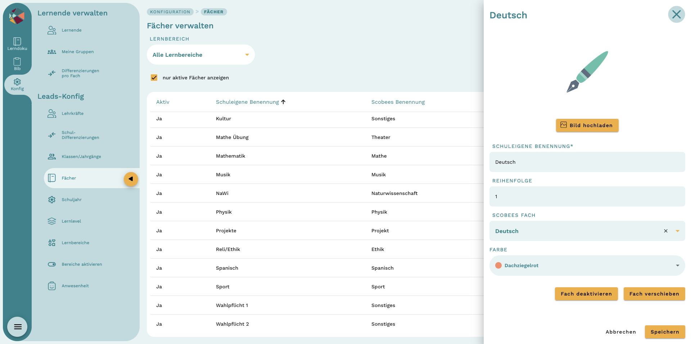Open the Bib clipboard icon
This screenshot has width=691, height=344.
click(x=17, y=62)
